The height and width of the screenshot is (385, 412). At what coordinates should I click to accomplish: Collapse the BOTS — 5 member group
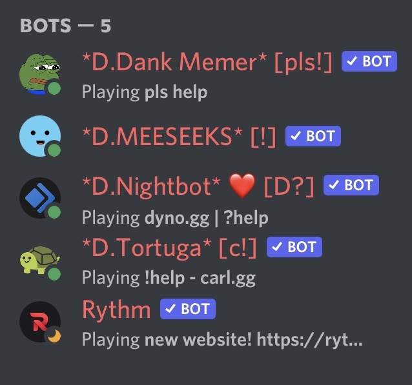pyautogui.click(x=65, y=26)
